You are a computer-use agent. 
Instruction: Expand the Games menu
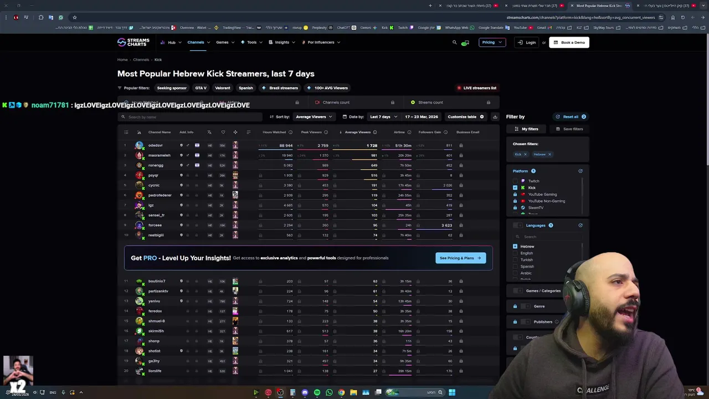[224, 42]
